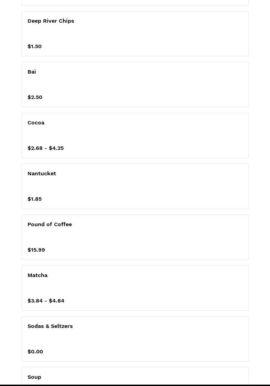
Task: Select the Soup item title
Action: coord(34,377)
